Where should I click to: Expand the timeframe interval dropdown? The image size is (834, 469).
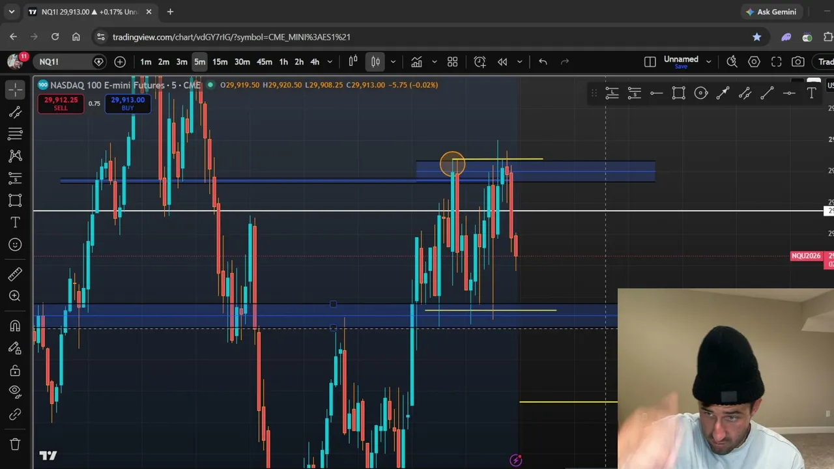330,62
